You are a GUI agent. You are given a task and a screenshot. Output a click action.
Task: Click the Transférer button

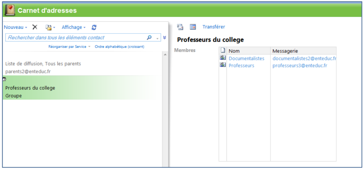pos(214,27)
